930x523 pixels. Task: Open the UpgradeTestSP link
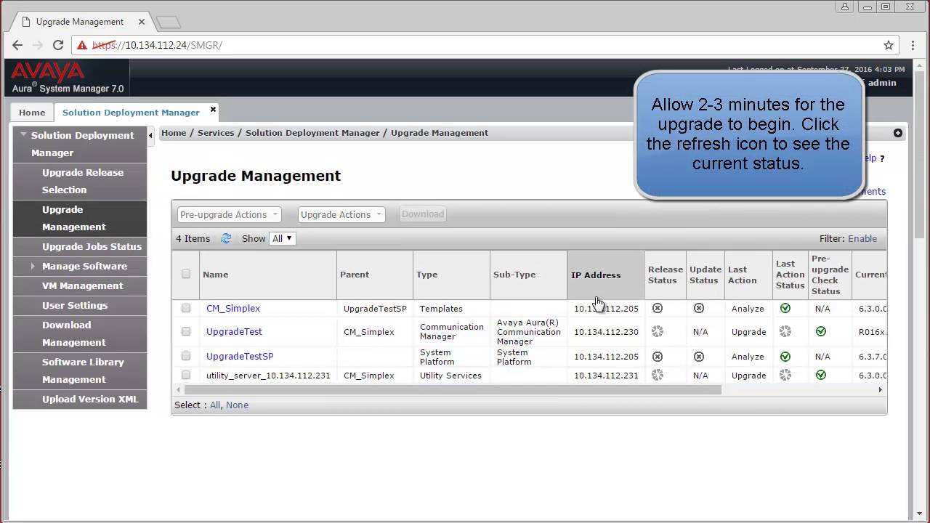click(240, 356)
